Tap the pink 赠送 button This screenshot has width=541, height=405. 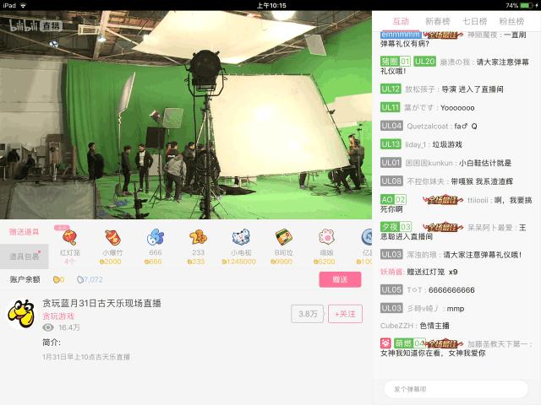tap(340, 279)
